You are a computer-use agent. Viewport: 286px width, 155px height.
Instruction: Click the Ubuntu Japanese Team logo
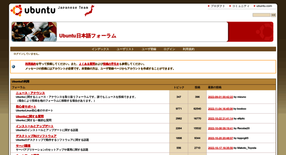click(x=53, y=10)
